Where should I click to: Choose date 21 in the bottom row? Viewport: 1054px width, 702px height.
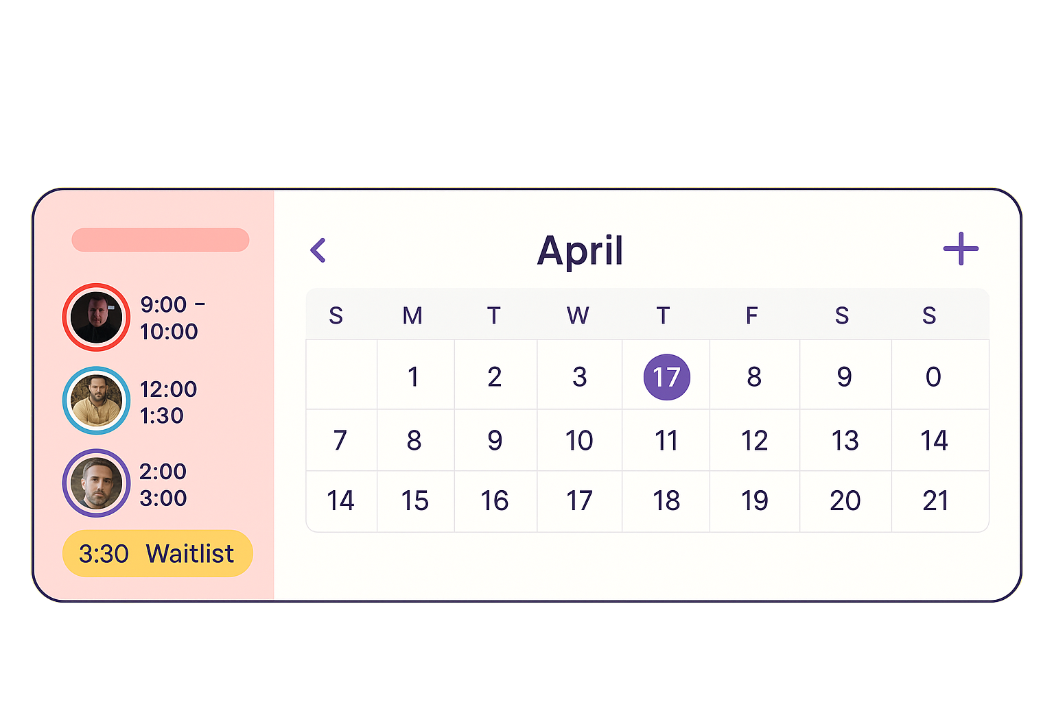click(x=935, y=501)
